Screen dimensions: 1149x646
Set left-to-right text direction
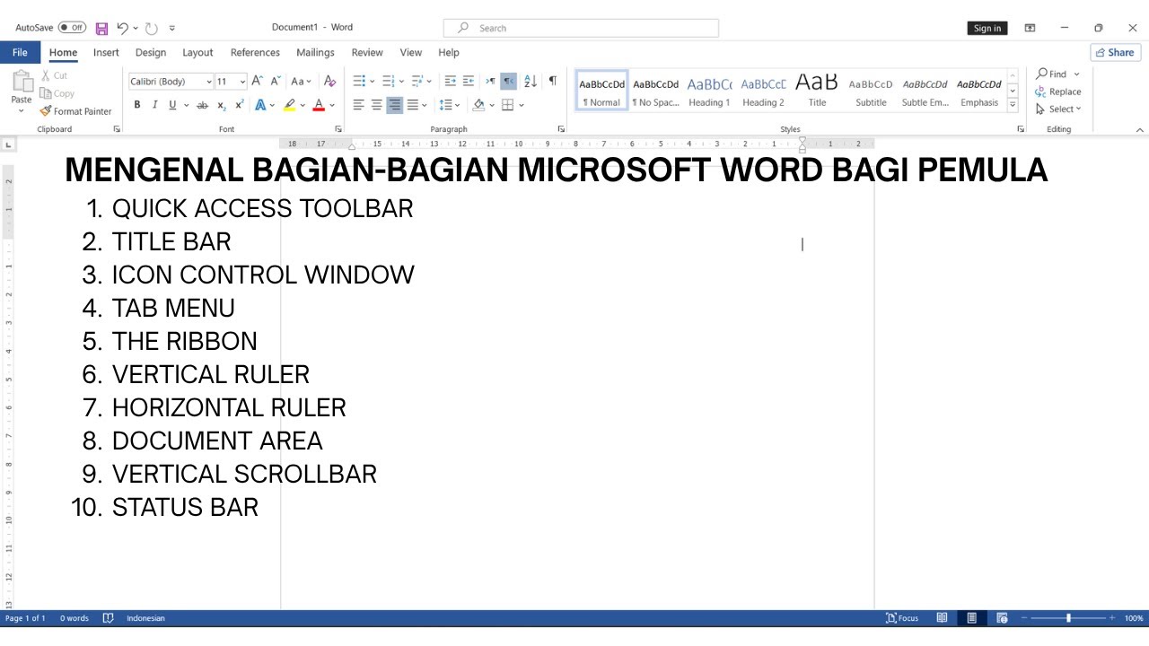(x=490, y=81)
